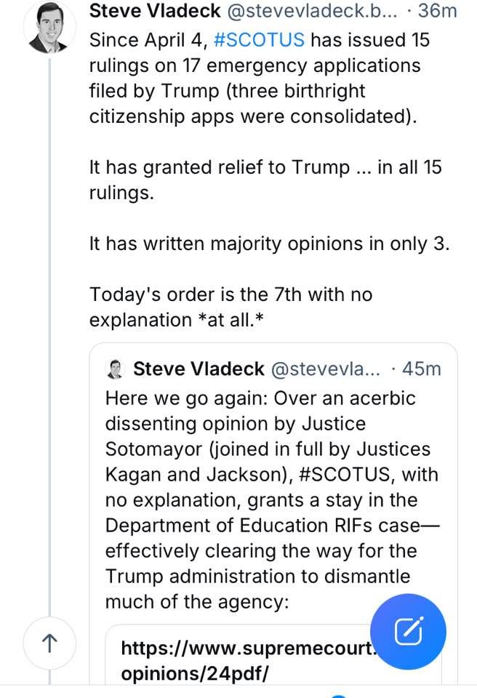Tap the line "It has granted relief to Trump"
The image size is (477, 698).
(x=265, y=167)
